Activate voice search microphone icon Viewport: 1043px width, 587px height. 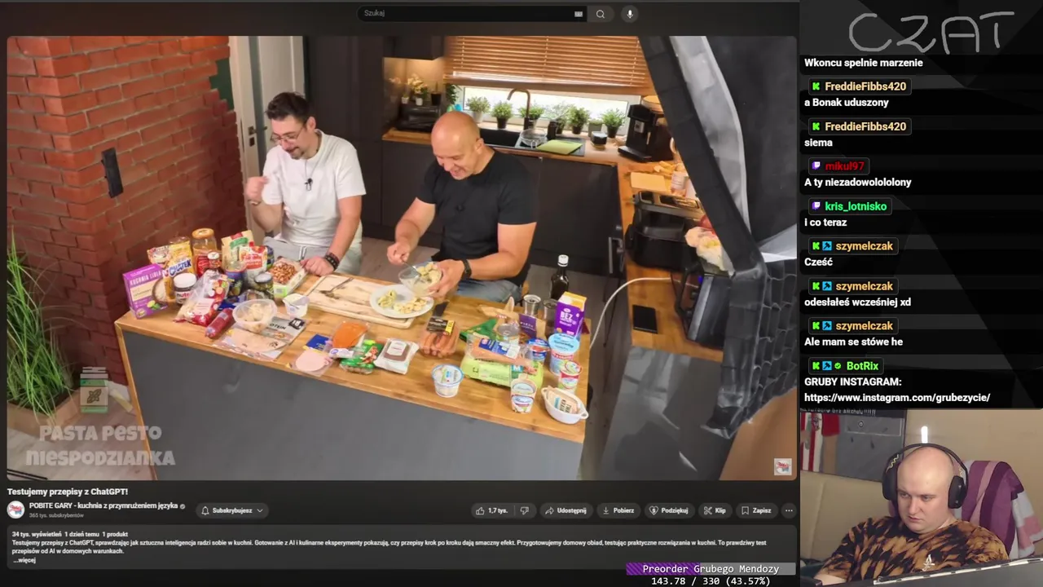tap(629, 14)
